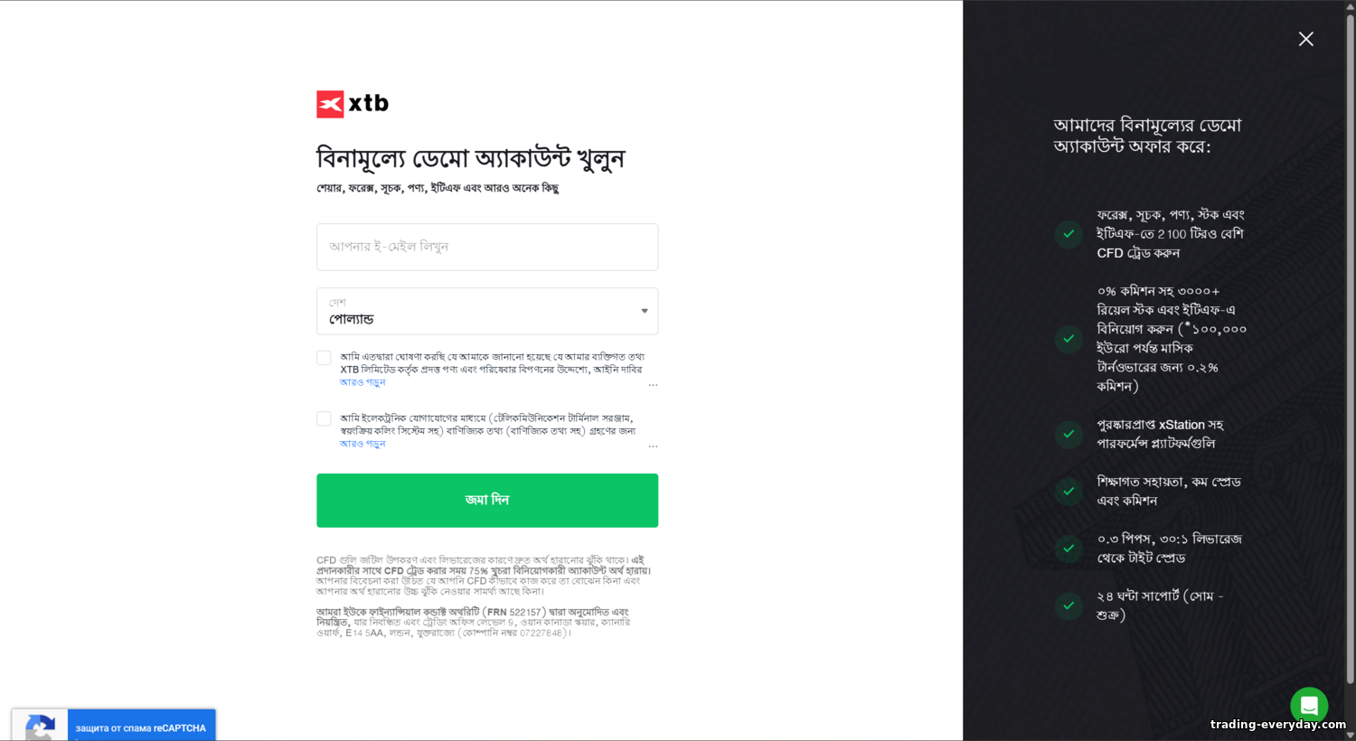Click checkmark icon beside the educational support feature
Screen dimensions: 1356x741
tap(1069, 491)
